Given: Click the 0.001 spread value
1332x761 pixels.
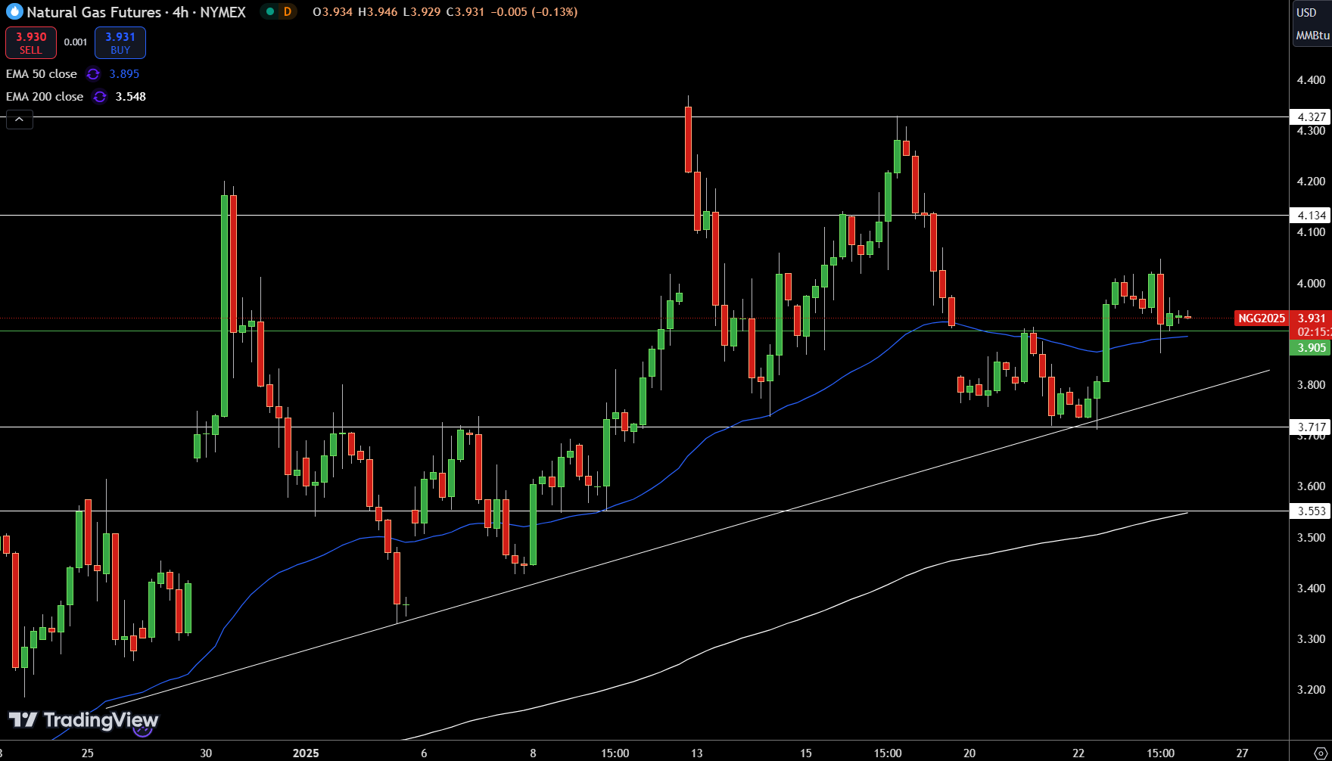Looking at the screenshot, I should coord(76,42).
